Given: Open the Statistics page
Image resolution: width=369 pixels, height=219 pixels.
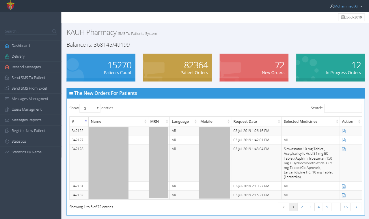Looking at the screenshot, I should pos(31,141).
